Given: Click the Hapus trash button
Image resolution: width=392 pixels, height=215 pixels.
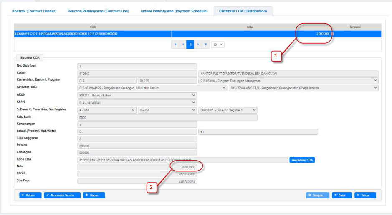Looking at the screenshot, I should point(94,195).
